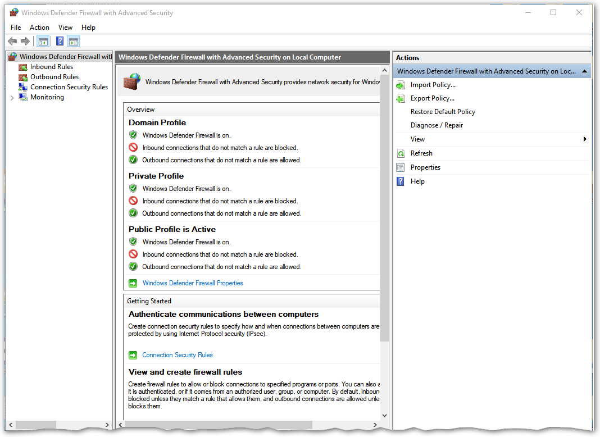Click the center pane vertical scrollbar thumb
This screenshot has width=600, height=437.
(385, 208)
